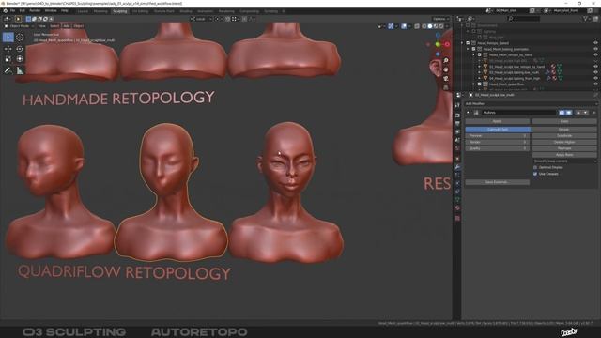
Task: Toggle the camera view gizmo icon
Action: click(x=446, y=79)
